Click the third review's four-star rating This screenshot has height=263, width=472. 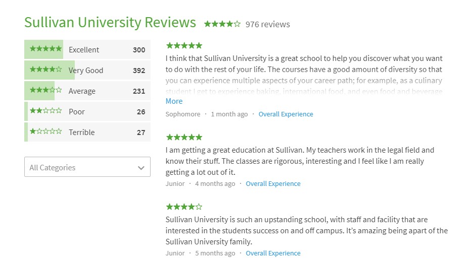[184, 207]
